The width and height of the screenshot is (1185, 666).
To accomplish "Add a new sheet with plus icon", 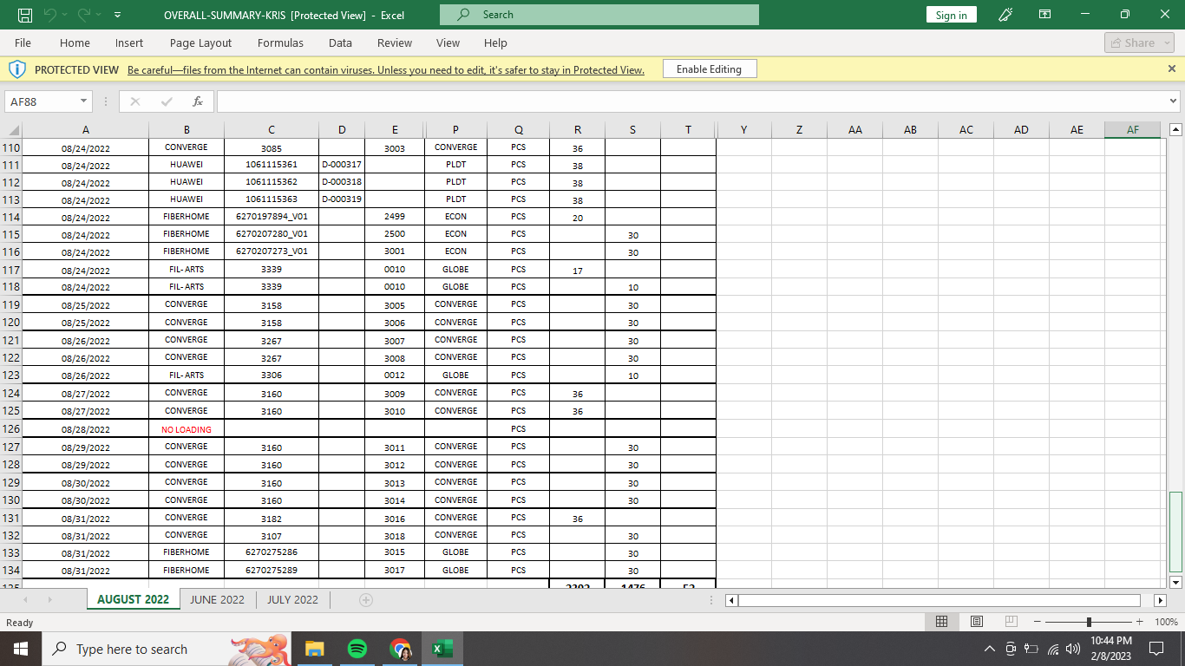I will coord(366,600).
